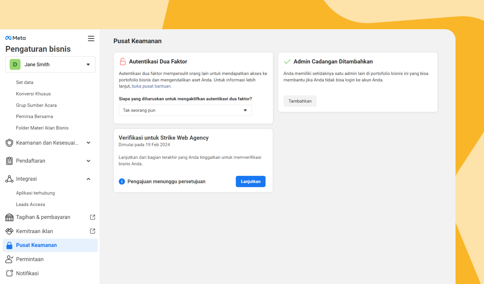Viewport: 484px width, 284px height.
Task: Click the Siapa yang diharuskan question label
Action: (x=185, y=99)
